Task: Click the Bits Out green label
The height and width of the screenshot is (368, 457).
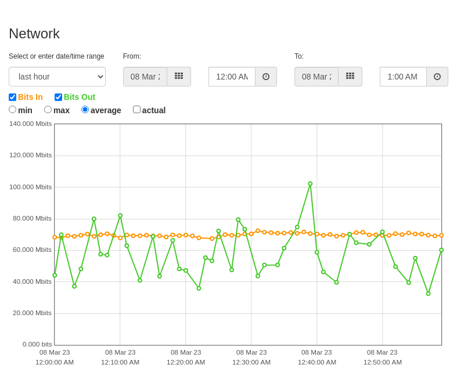Action: pos(80,97)
